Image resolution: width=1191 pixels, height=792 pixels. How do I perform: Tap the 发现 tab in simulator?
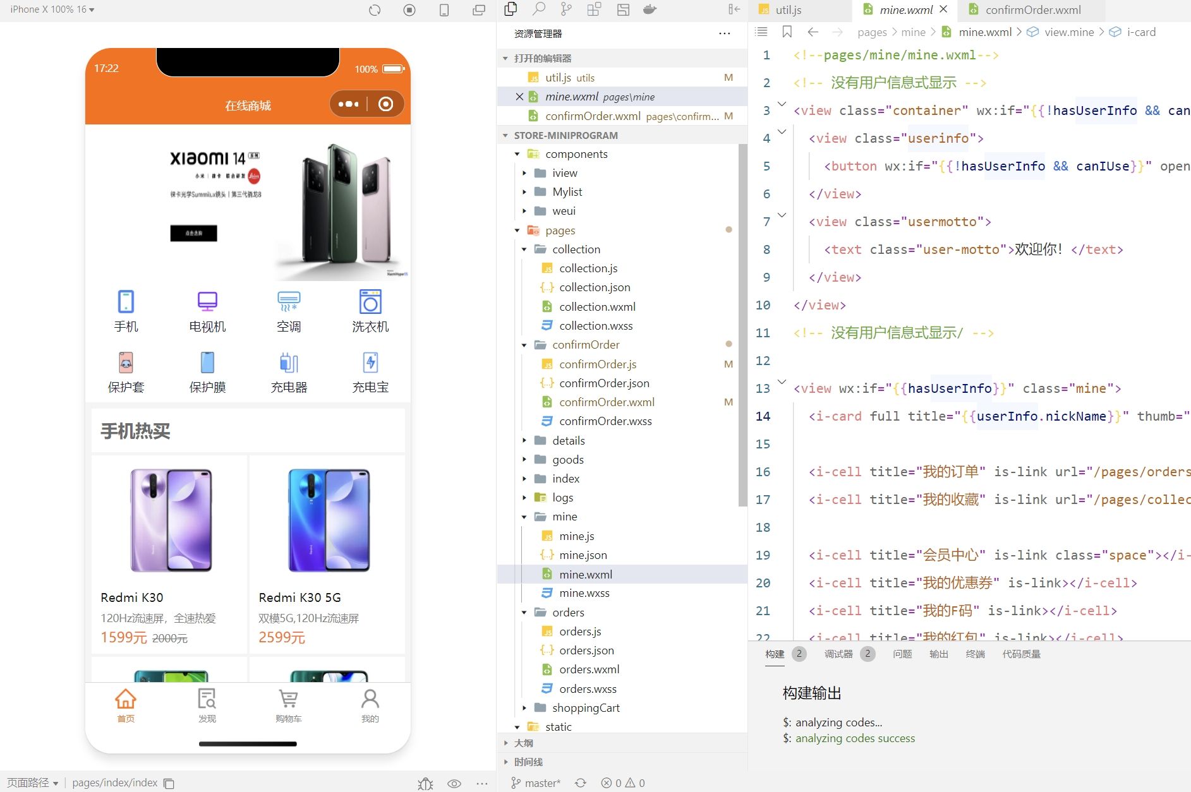click(x=207, y=705)
